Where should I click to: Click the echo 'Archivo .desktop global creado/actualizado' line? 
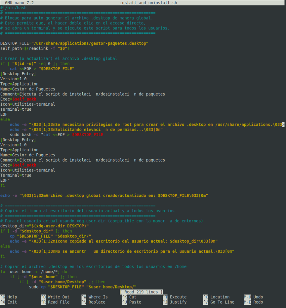pos(104,196)
